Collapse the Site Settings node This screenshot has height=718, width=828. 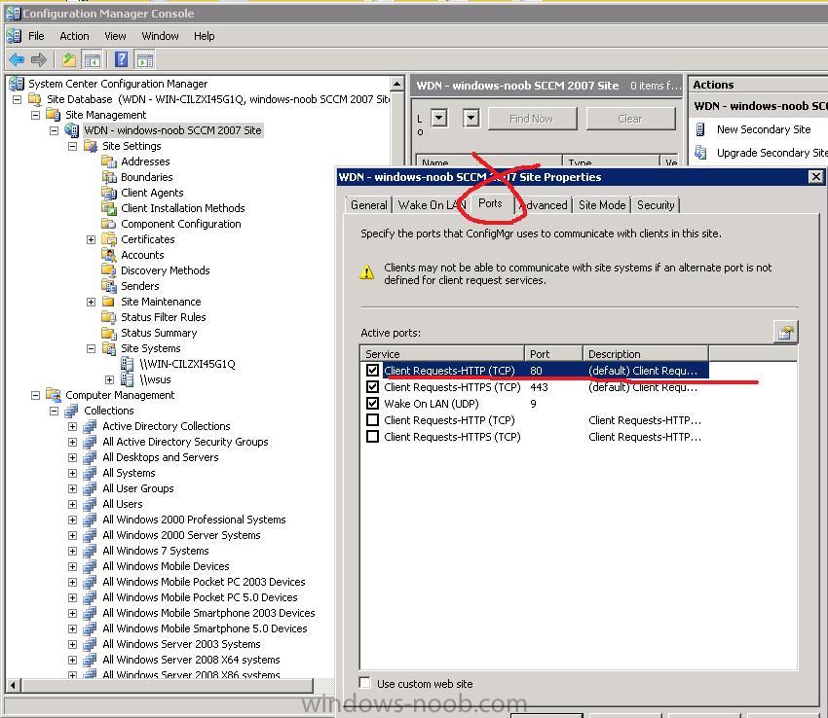click(x=72, y=146)
